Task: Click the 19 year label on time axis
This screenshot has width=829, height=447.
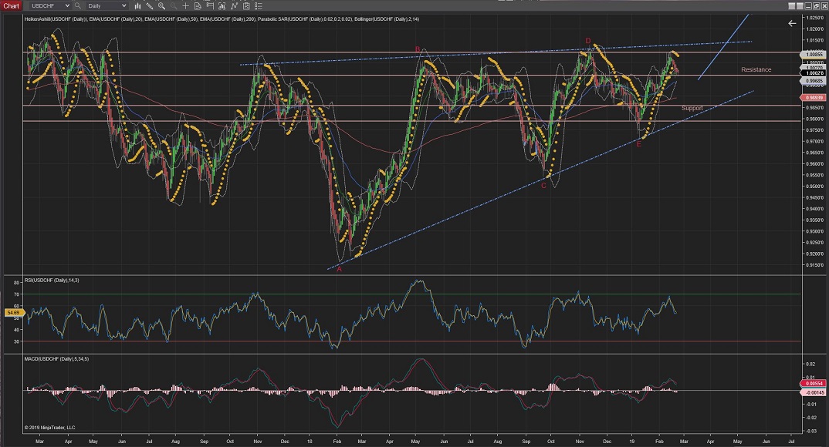Action: [x=632, y=441]
